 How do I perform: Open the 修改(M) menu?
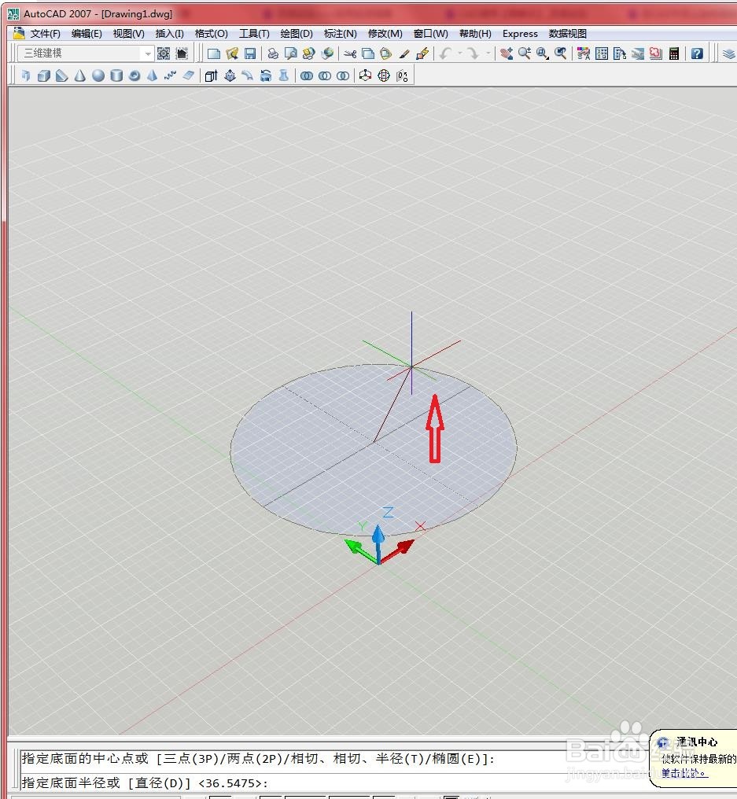click(x=385, y=34)
